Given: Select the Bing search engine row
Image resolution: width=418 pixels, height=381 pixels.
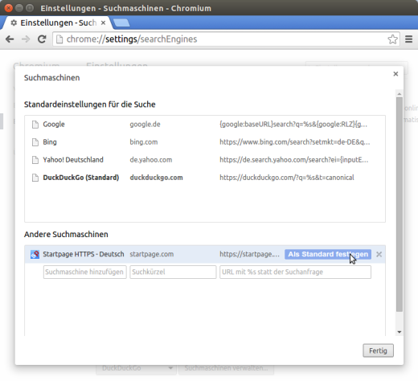Looking at the screenshot, I should click(x=205, y=142).
